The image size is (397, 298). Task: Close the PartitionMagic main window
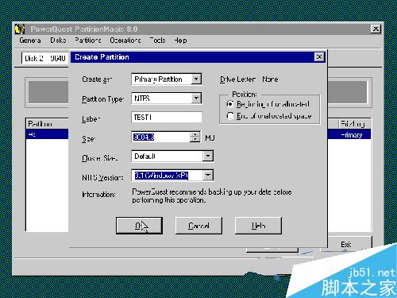pos(376,29)
